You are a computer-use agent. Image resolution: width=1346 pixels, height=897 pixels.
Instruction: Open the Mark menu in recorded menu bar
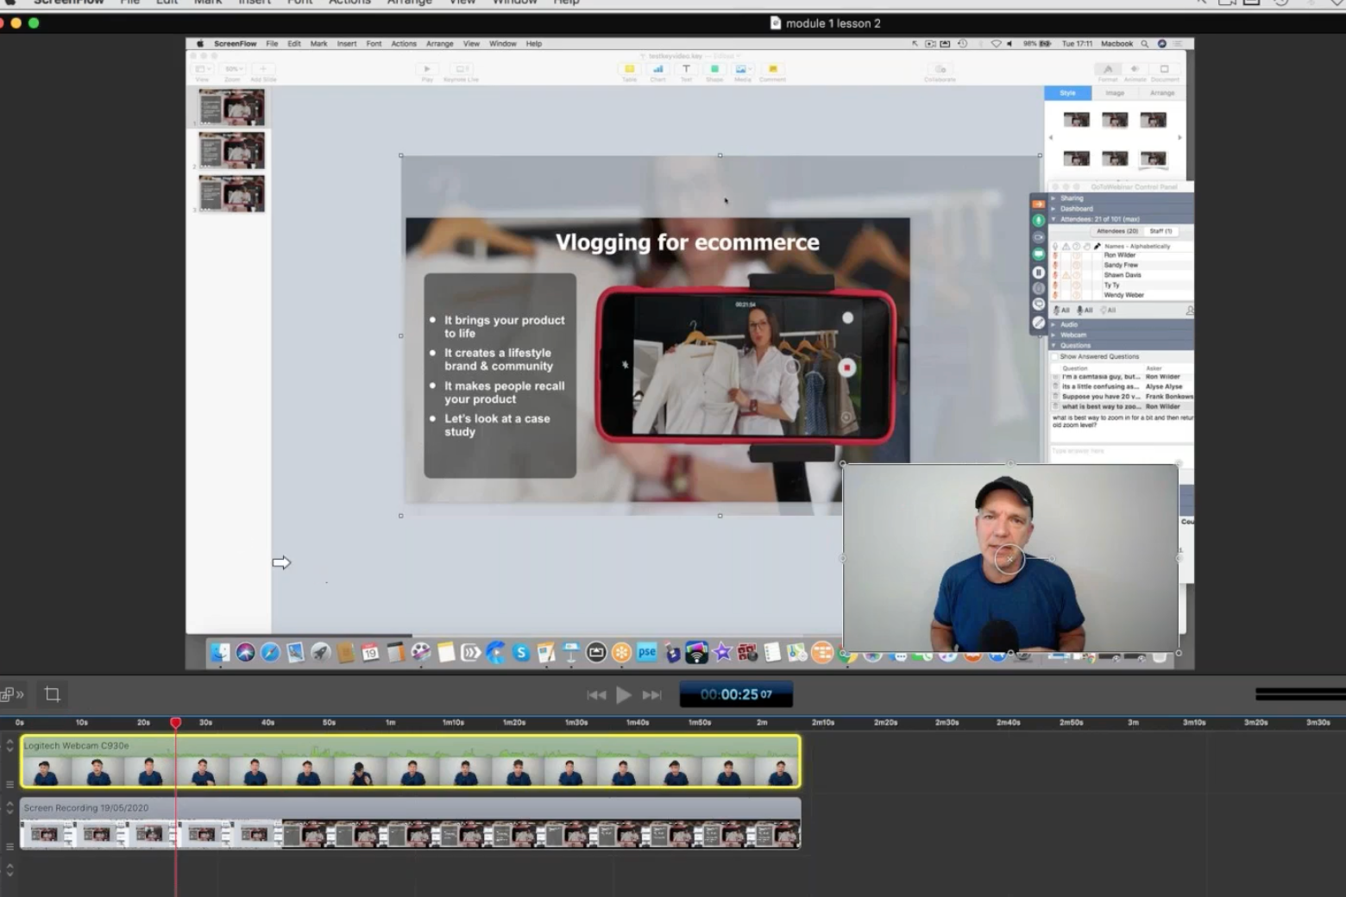tap(318, 44)
